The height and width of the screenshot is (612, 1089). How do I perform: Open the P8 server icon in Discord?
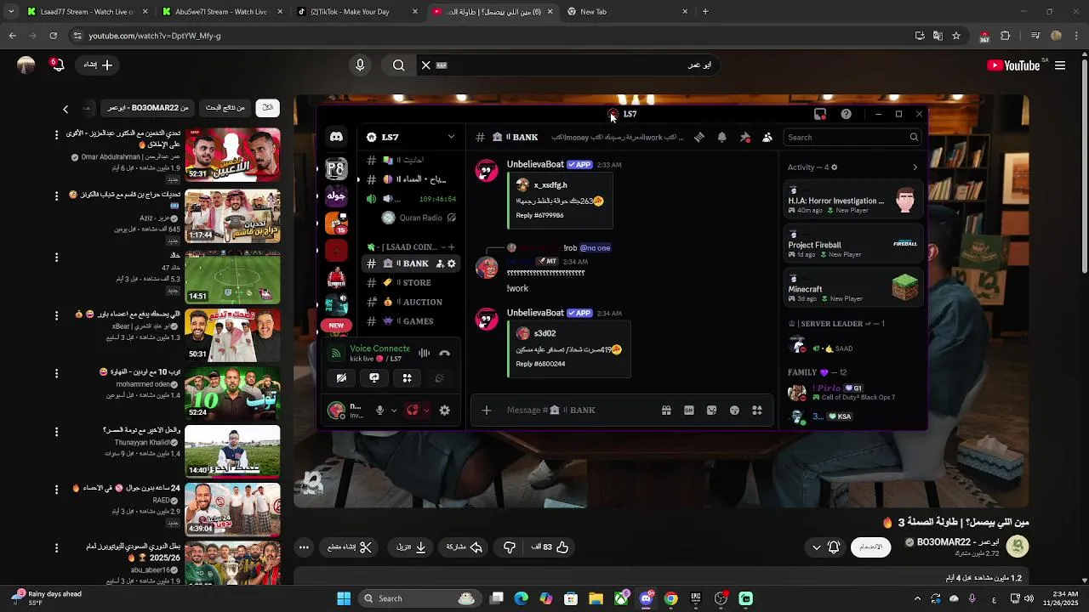(336, 168)
